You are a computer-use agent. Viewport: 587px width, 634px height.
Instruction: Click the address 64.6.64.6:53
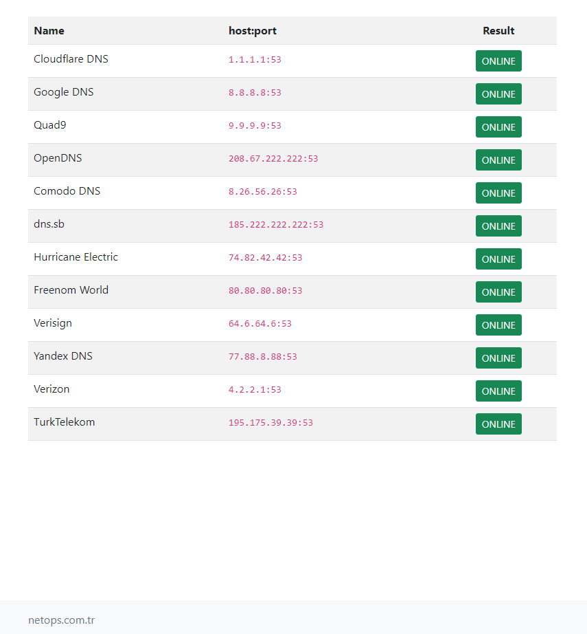pyautogui.click(x=260, y=324)
